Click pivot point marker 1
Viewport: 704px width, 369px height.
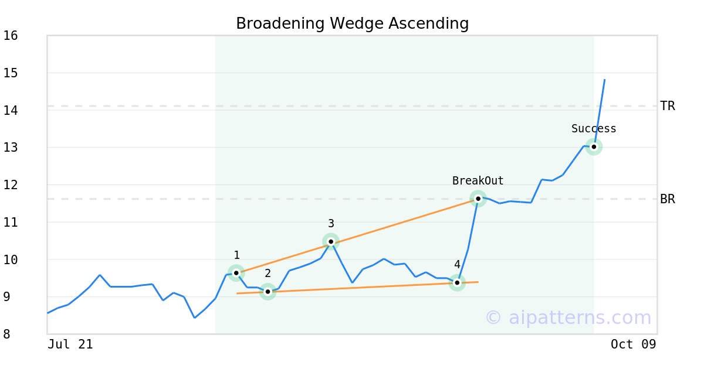236,273
